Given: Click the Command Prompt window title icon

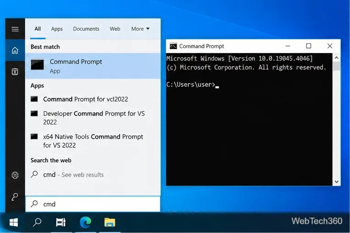Looking at the screenshot, I should tap(173, 46).
